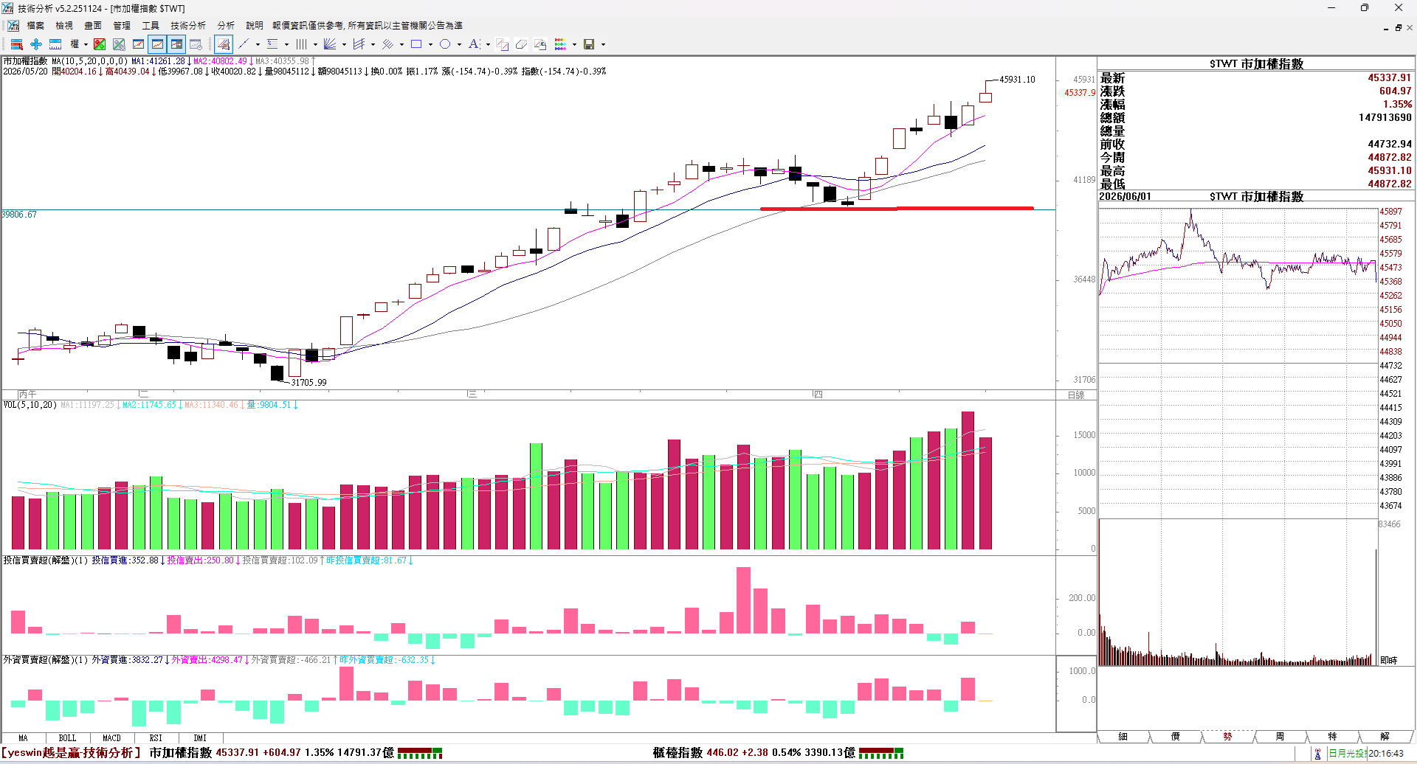Choose the rectangle drawing tool
1417x764 pixels.
click(x=416, y=44)
